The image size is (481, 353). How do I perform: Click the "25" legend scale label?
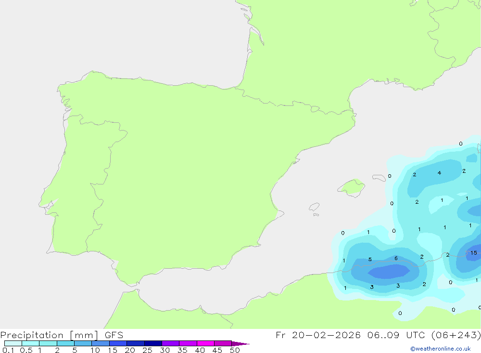coord(147,350)
